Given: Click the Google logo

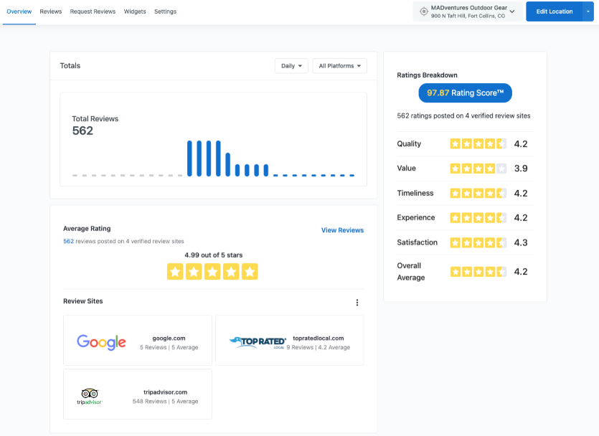Looking at the screenshot, I should click(101, 342).
